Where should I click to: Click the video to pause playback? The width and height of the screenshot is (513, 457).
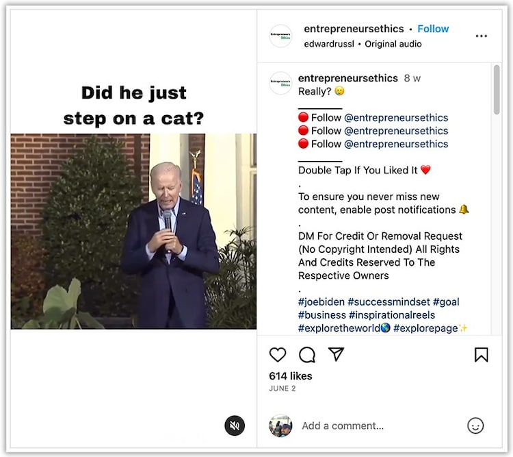pyautogui.click(x=134, y=231)
